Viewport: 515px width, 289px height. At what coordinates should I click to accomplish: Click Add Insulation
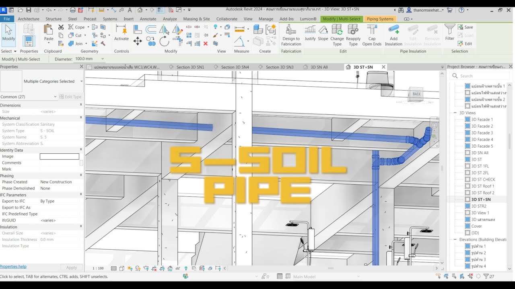coord(393,35)
